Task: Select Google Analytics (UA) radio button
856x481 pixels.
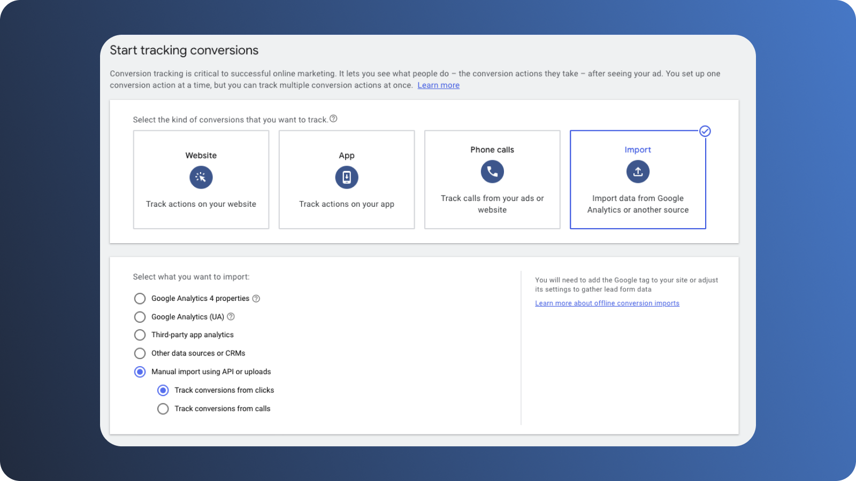Action: (x=140, y=317)
